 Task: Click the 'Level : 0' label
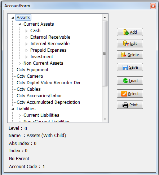[x=18, y=128]
